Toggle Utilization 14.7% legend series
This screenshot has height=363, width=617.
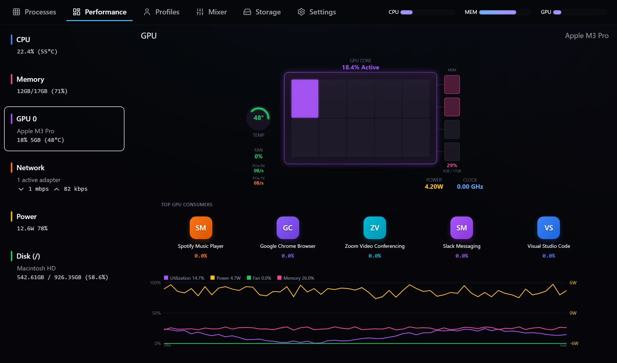pyautogui.click(x=184, y=278)
